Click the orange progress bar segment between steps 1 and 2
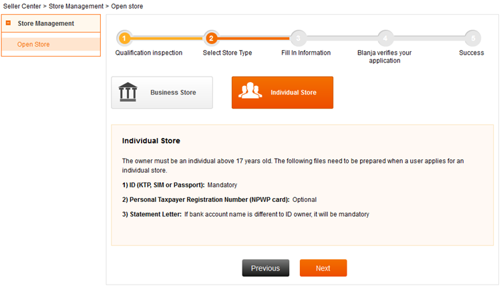 [168, 38]
